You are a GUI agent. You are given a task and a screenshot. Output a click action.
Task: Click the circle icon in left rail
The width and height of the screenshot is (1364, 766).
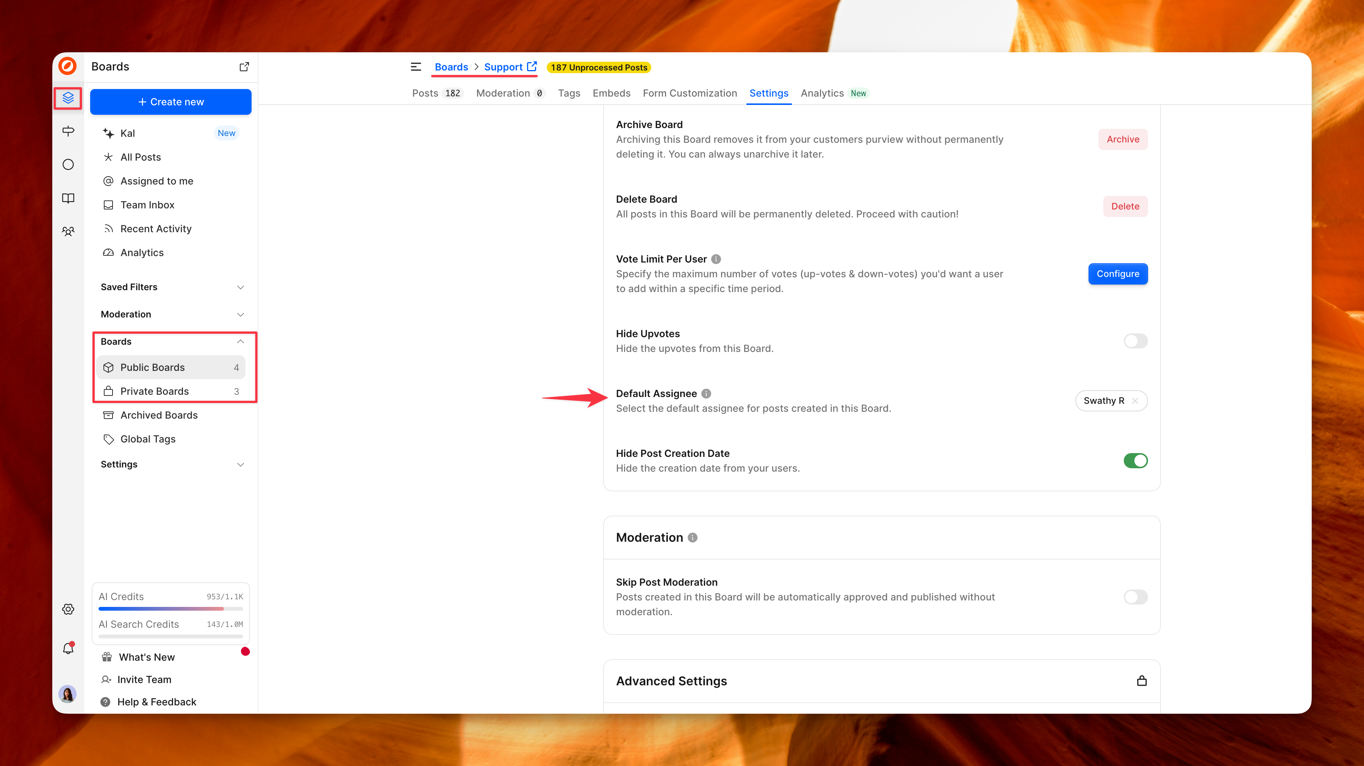point(68,165)
